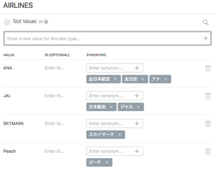Delete the Peach slot value

tap(208, 151)
